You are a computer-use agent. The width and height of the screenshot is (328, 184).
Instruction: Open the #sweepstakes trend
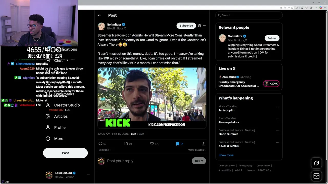coord(229,122)
